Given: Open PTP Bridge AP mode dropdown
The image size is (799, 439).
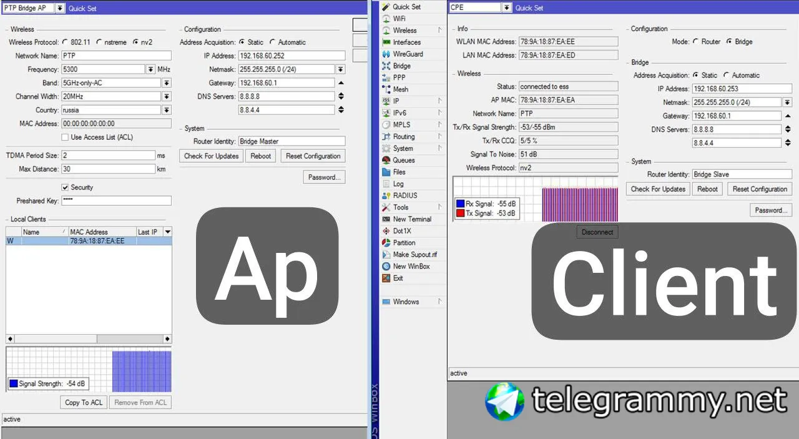Looking at the screenshot, I should (x=60, y=8).
